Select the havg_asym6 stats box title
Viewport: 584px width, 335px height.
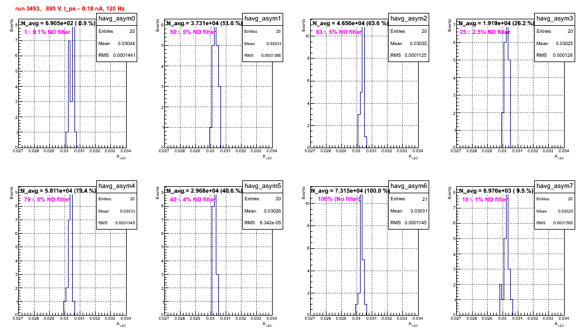tap(409, 186)
